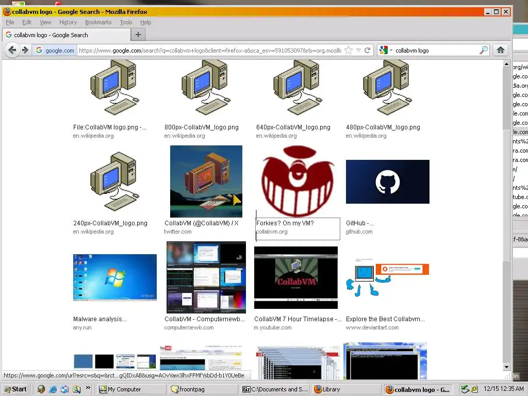Open the Edit menu
Screen dimensions: 528x396
pos(27,22)
